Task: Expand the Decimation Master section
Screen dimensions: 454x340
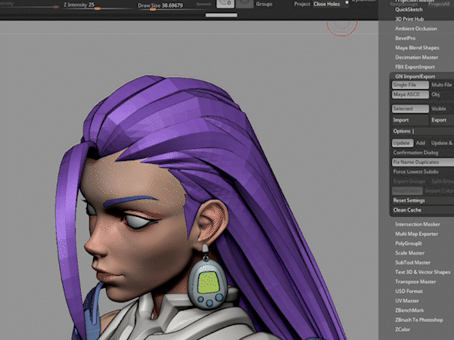Action: point(416,57)
